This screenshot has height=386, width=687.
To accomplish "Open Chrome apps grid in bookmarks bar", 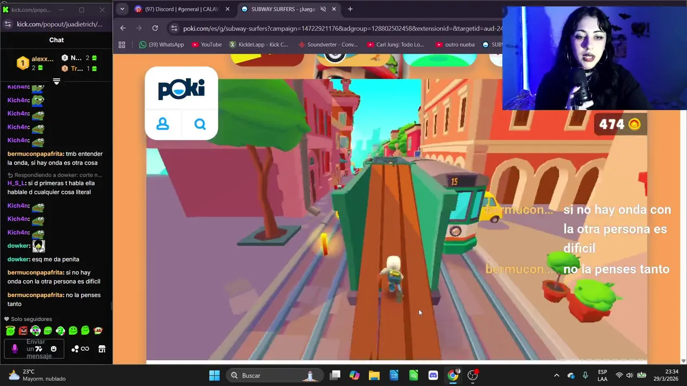I will click(122, 44).
